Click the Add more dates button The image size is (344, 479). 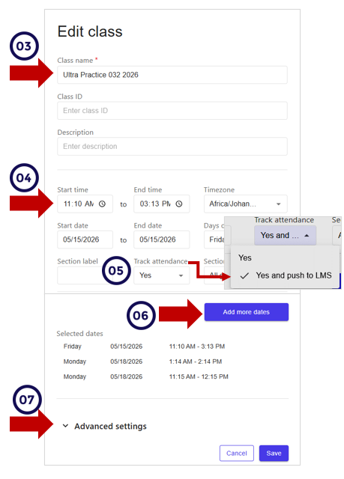(246, 312)
